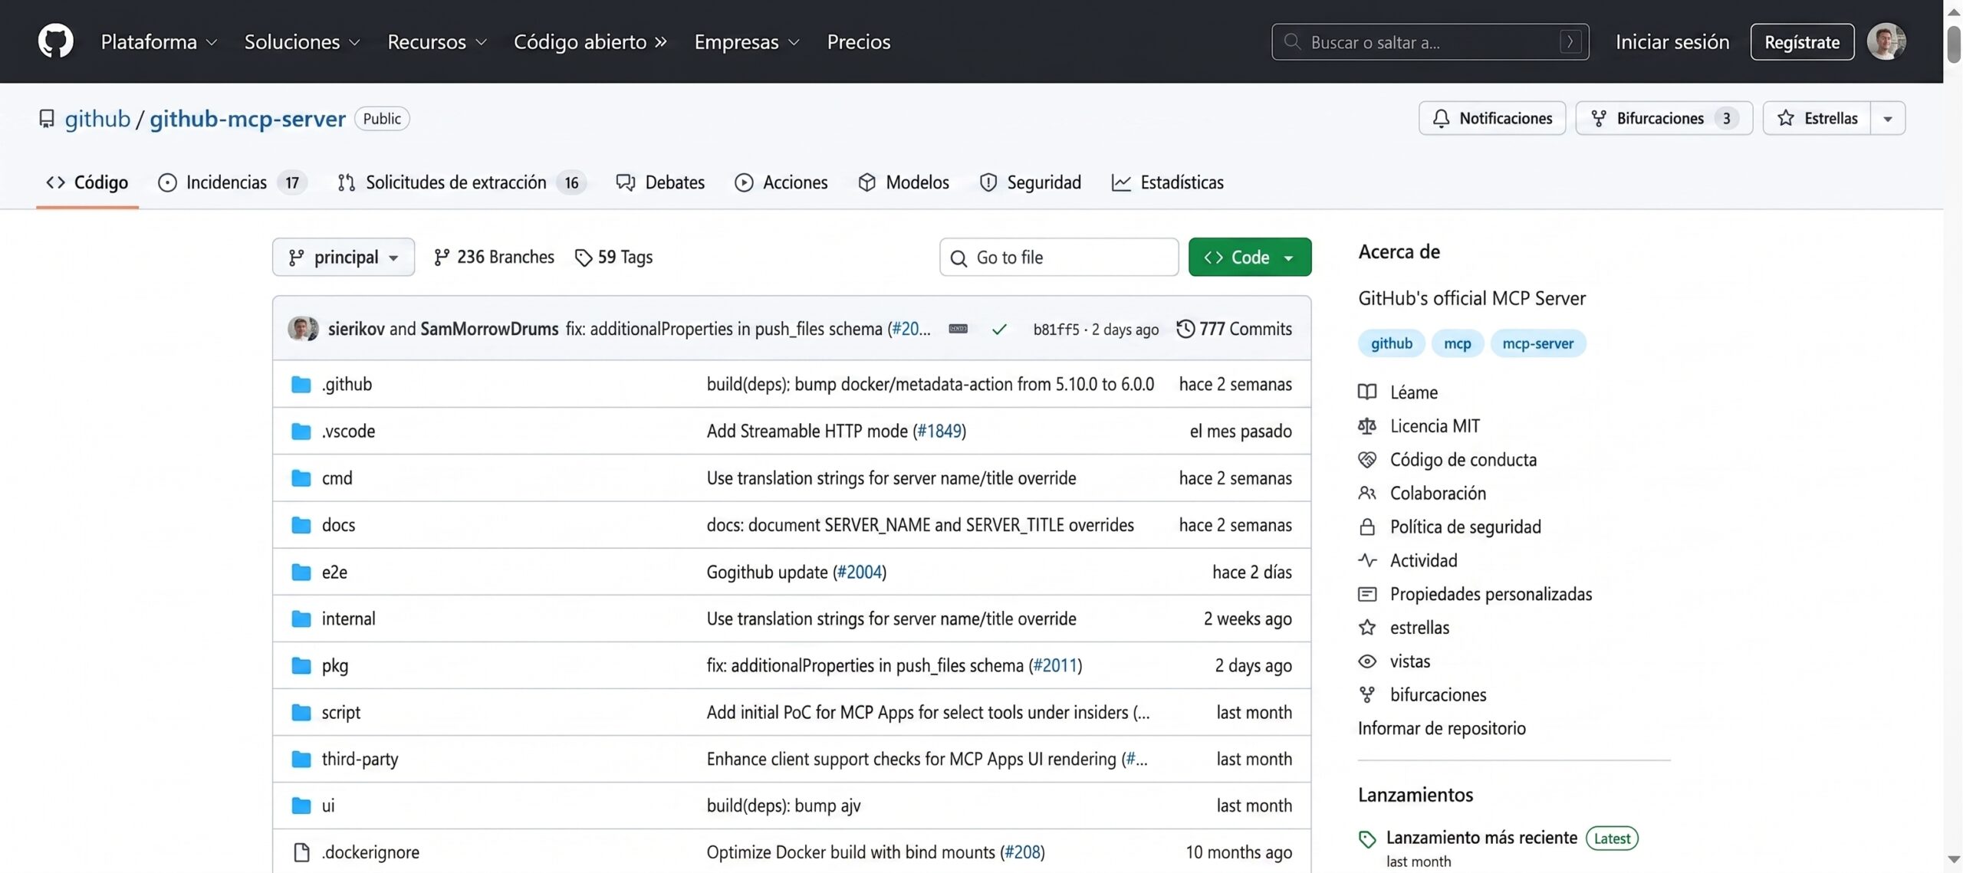Click the user avatar in the header
This screenshot has height=873, width=1963.
click(1886, 41)
